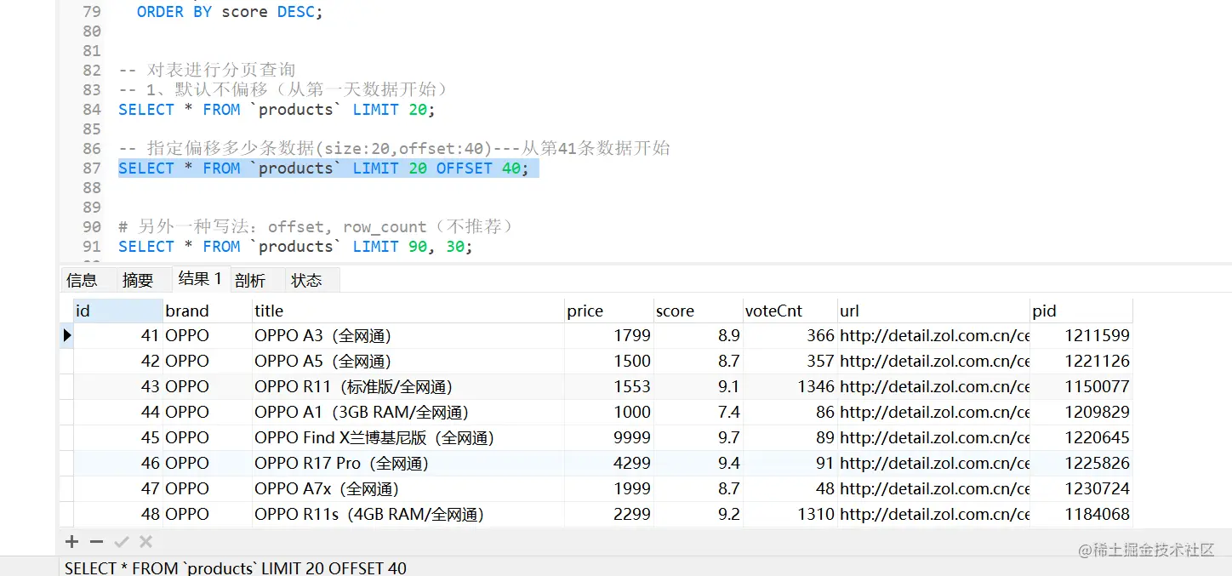Click brand cell in row 44

pyautogui.click(x=207, y=412)
